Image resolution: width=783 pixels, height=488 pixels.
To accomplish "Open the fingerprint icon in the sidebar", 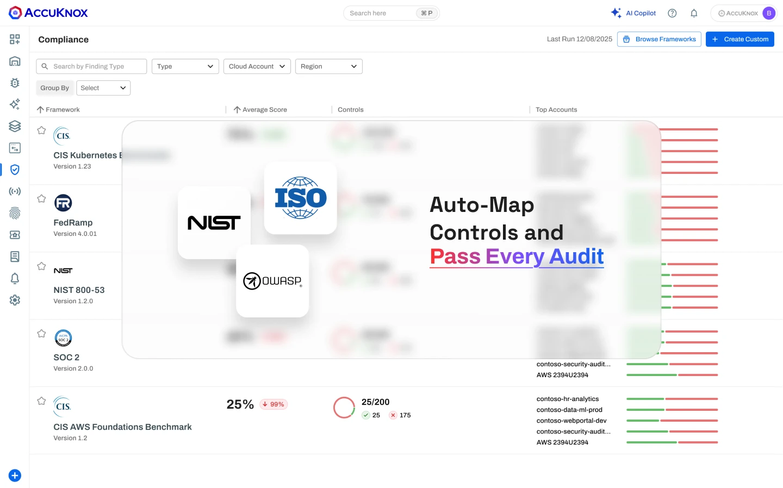I will 15,213.
